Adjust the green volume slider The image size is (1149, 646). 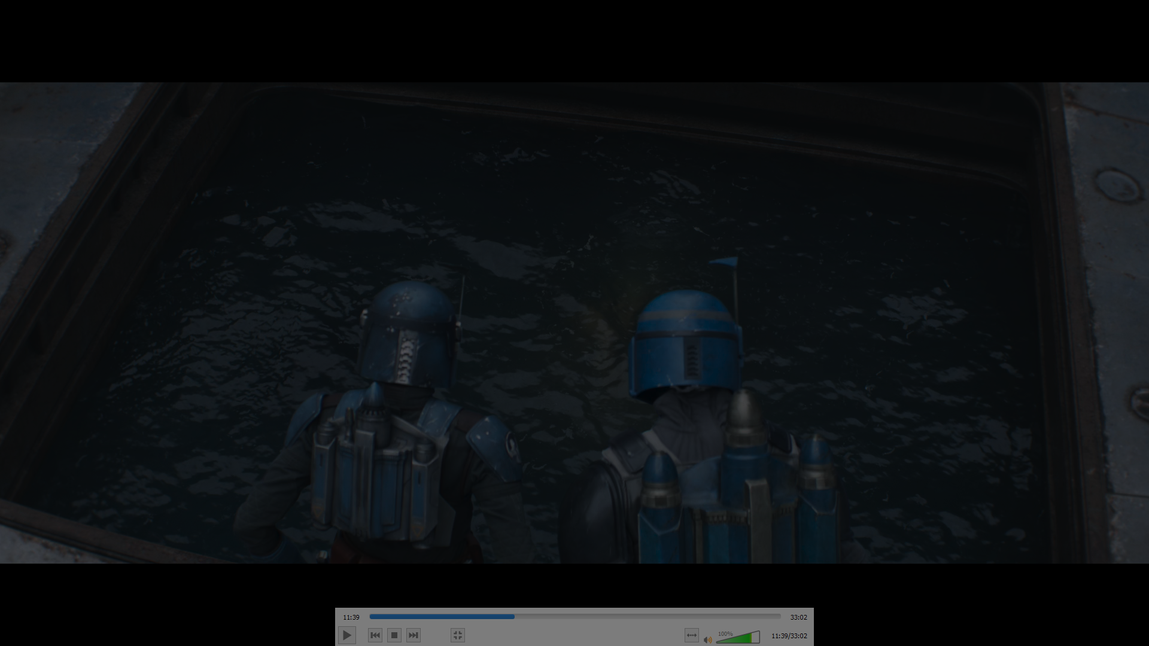738,637
